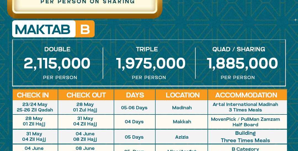Click the DAYS column header
The width and height of the screenshot is (298, 151).
pos(135,95)
